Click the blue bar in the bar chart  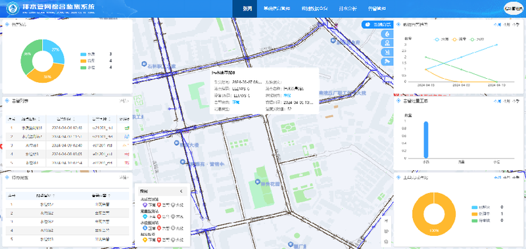click(x=426, y=139)
